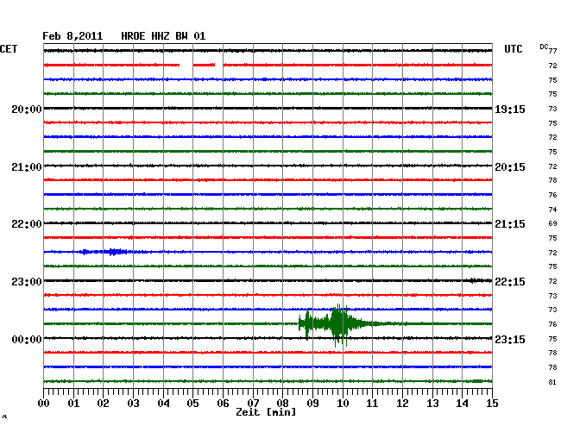Image resolution: width=561 pixels, height=426 pixels.
Task: Click the 20:00 CET time label
Action: point(27,110)
